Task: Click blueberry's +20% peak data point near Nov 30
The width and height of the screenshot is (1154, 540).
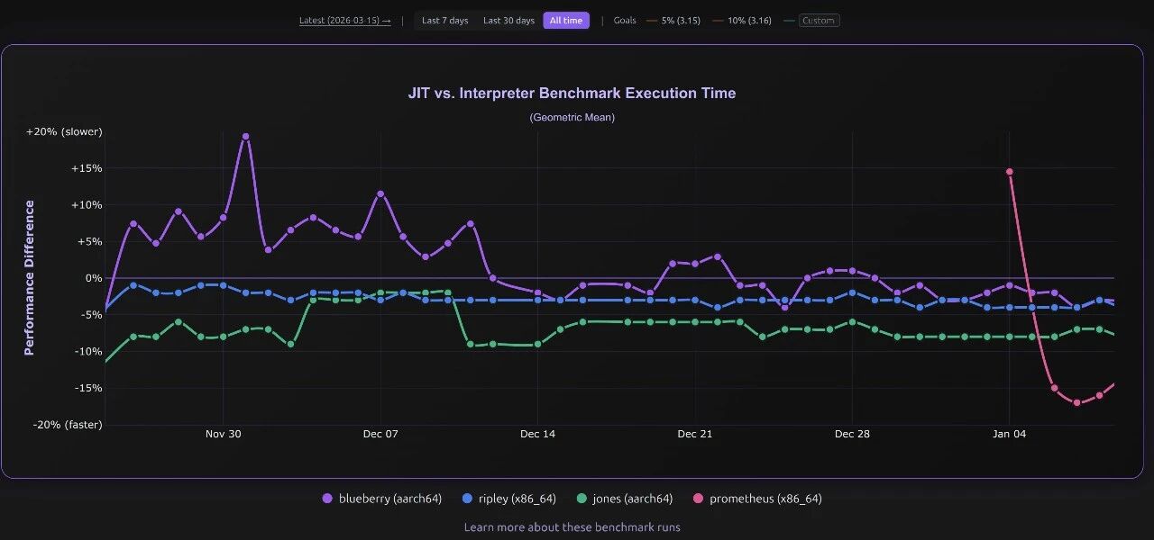Action: [245, 135]
